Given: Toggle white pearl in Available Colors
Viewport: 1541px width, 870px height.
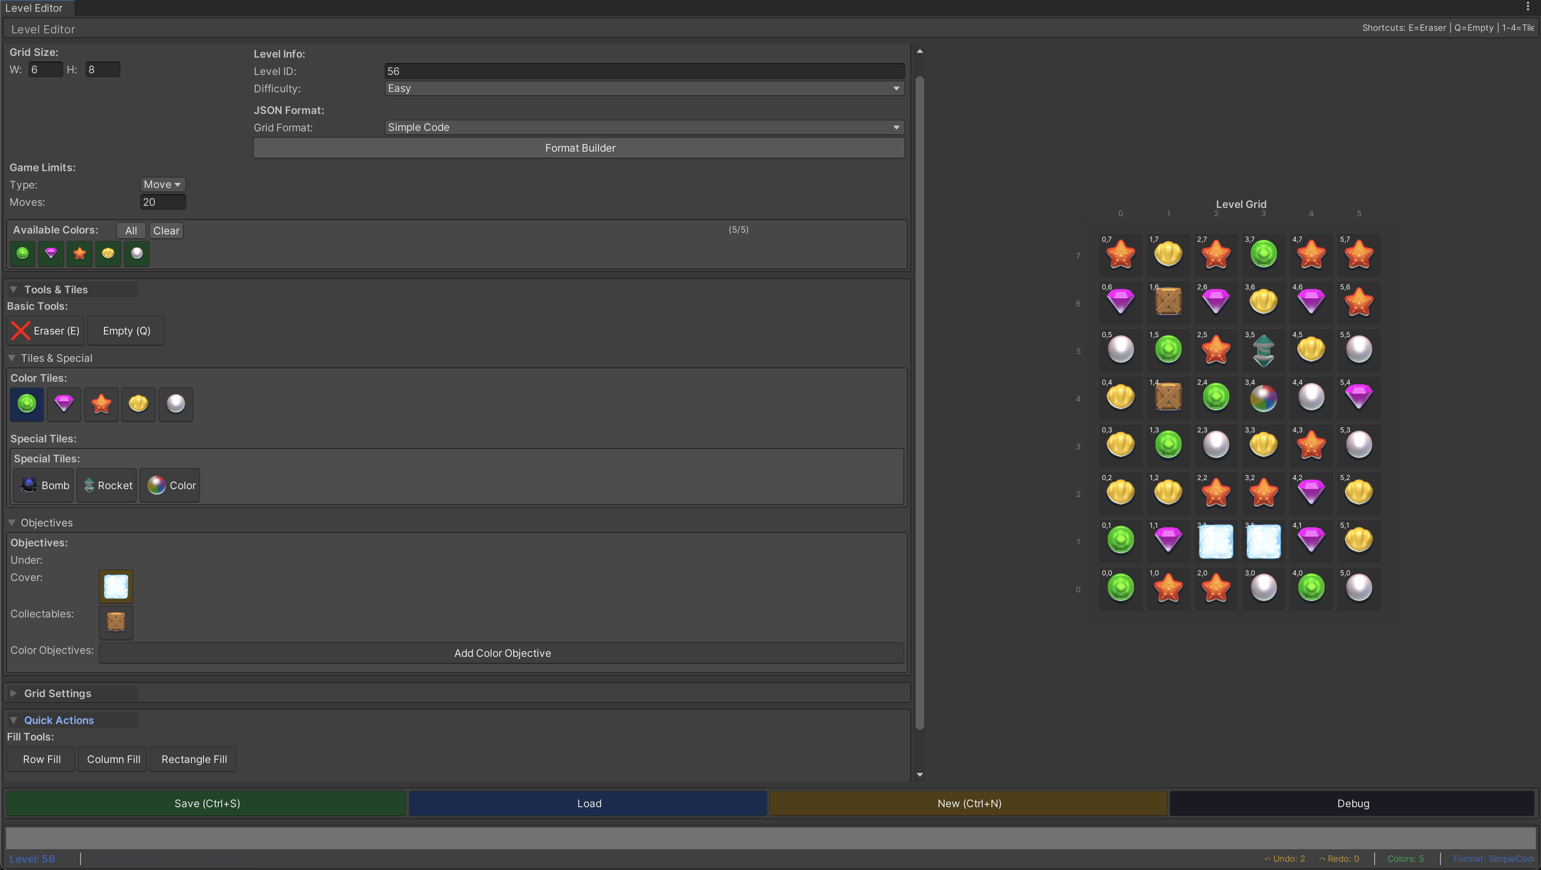Looking at the screenshot, I should (x=137, y=253).
